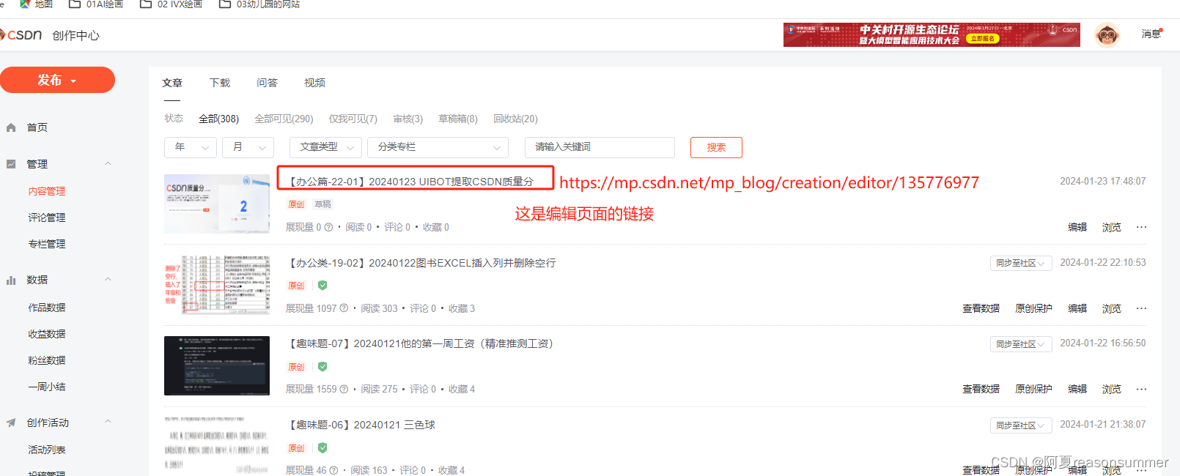
Task: Open 收益数据 in sidebar
Action: [x=47, y=334]
